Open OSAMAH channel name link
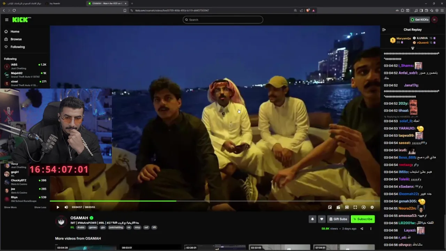Screen dimensions: 446x251 coord(79,218)
